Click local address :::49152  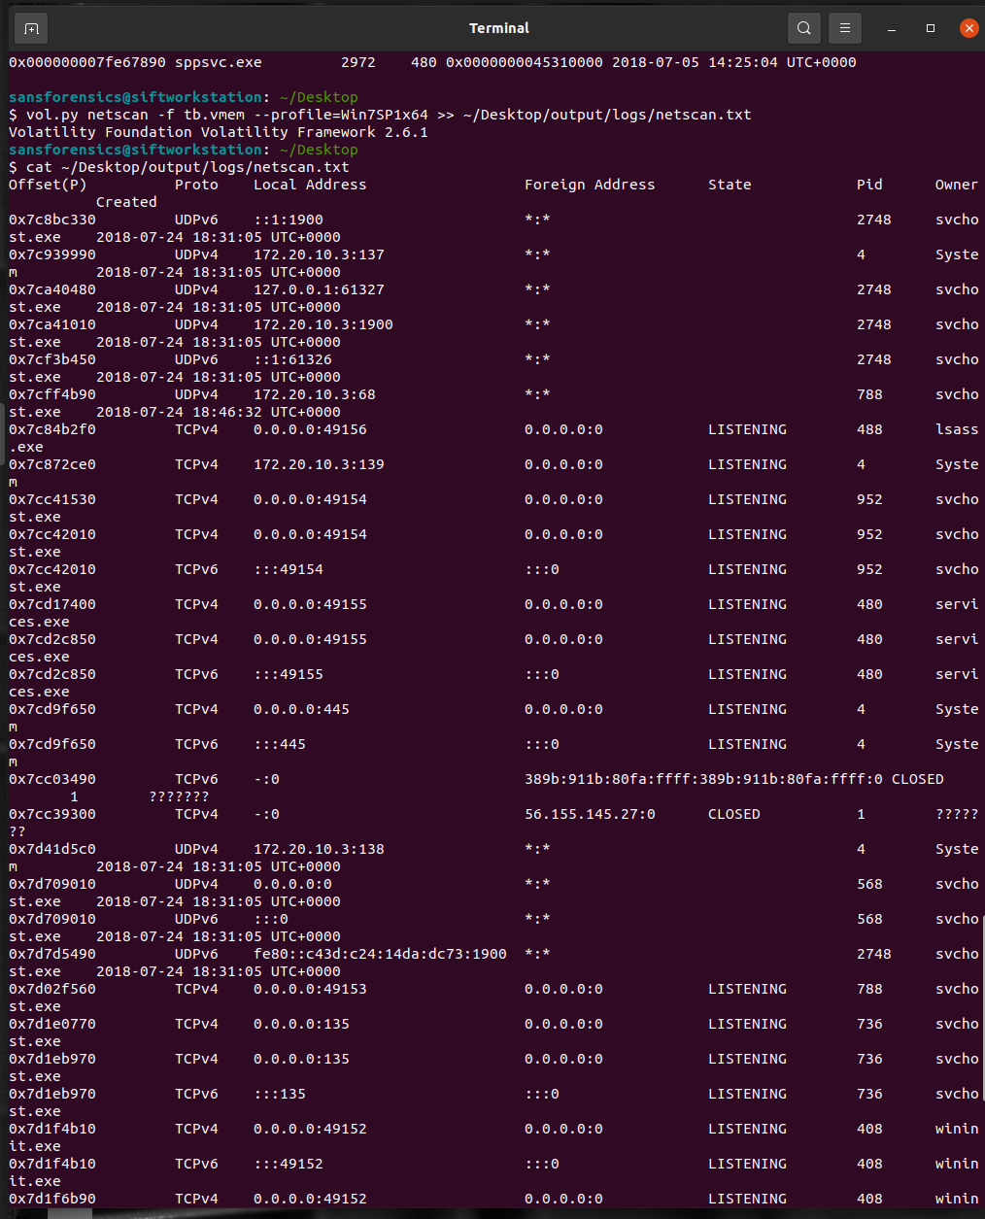click(x=289, y=1164)
